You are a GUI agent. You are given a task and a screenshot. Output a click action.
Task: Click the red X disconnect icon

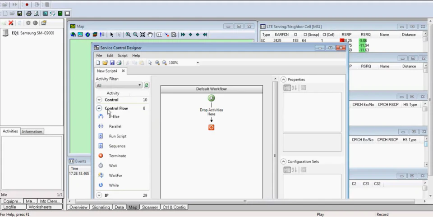[x=11, y=23]
